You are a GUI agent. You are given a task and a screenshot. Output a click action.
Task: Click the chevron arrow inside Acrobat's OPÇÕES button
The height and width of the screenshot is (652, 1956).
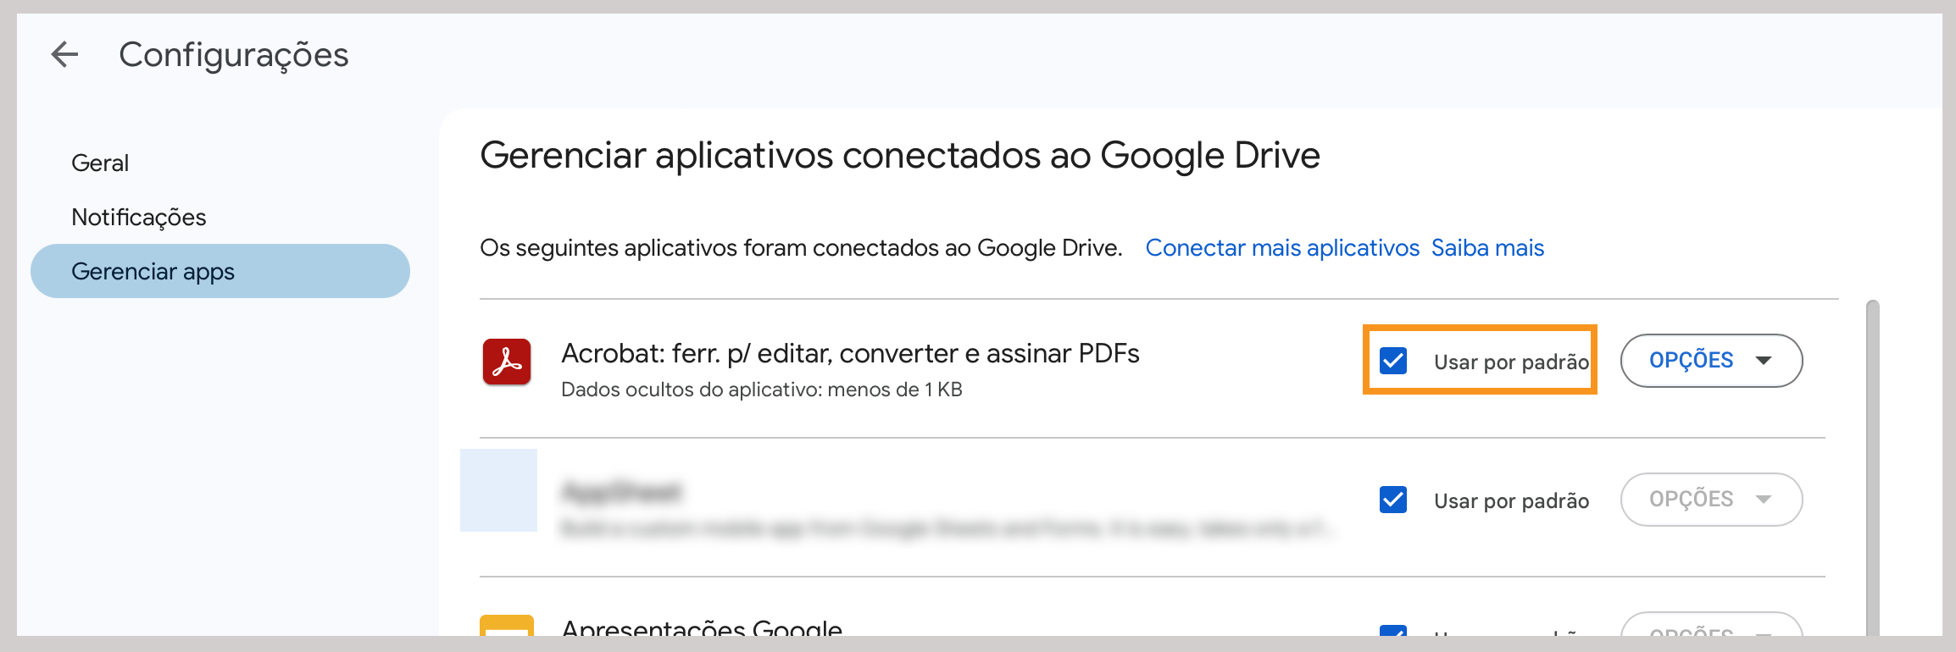[x=1765, y=360]
